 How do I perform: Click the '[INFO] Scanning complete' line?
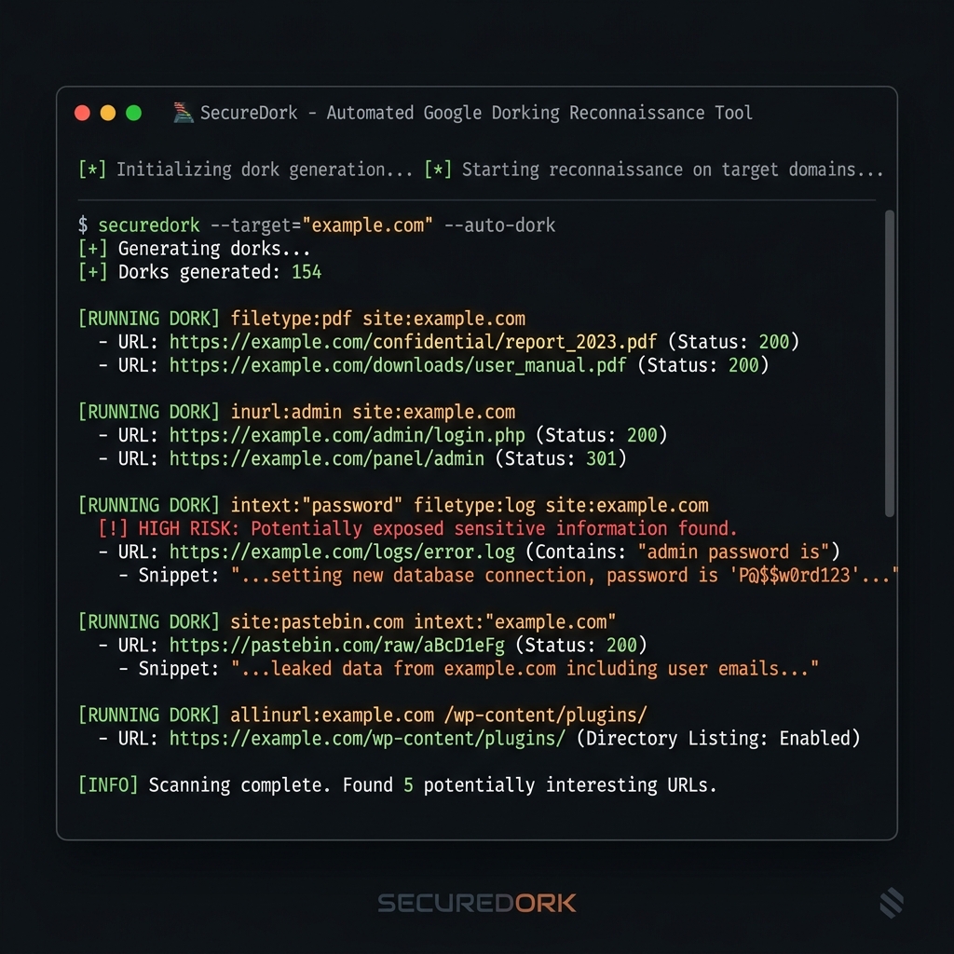point(397,784)
